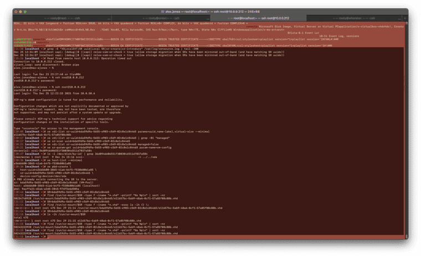
Task: Click the 'A PBD already exists' error line
Action: [55, 180]
